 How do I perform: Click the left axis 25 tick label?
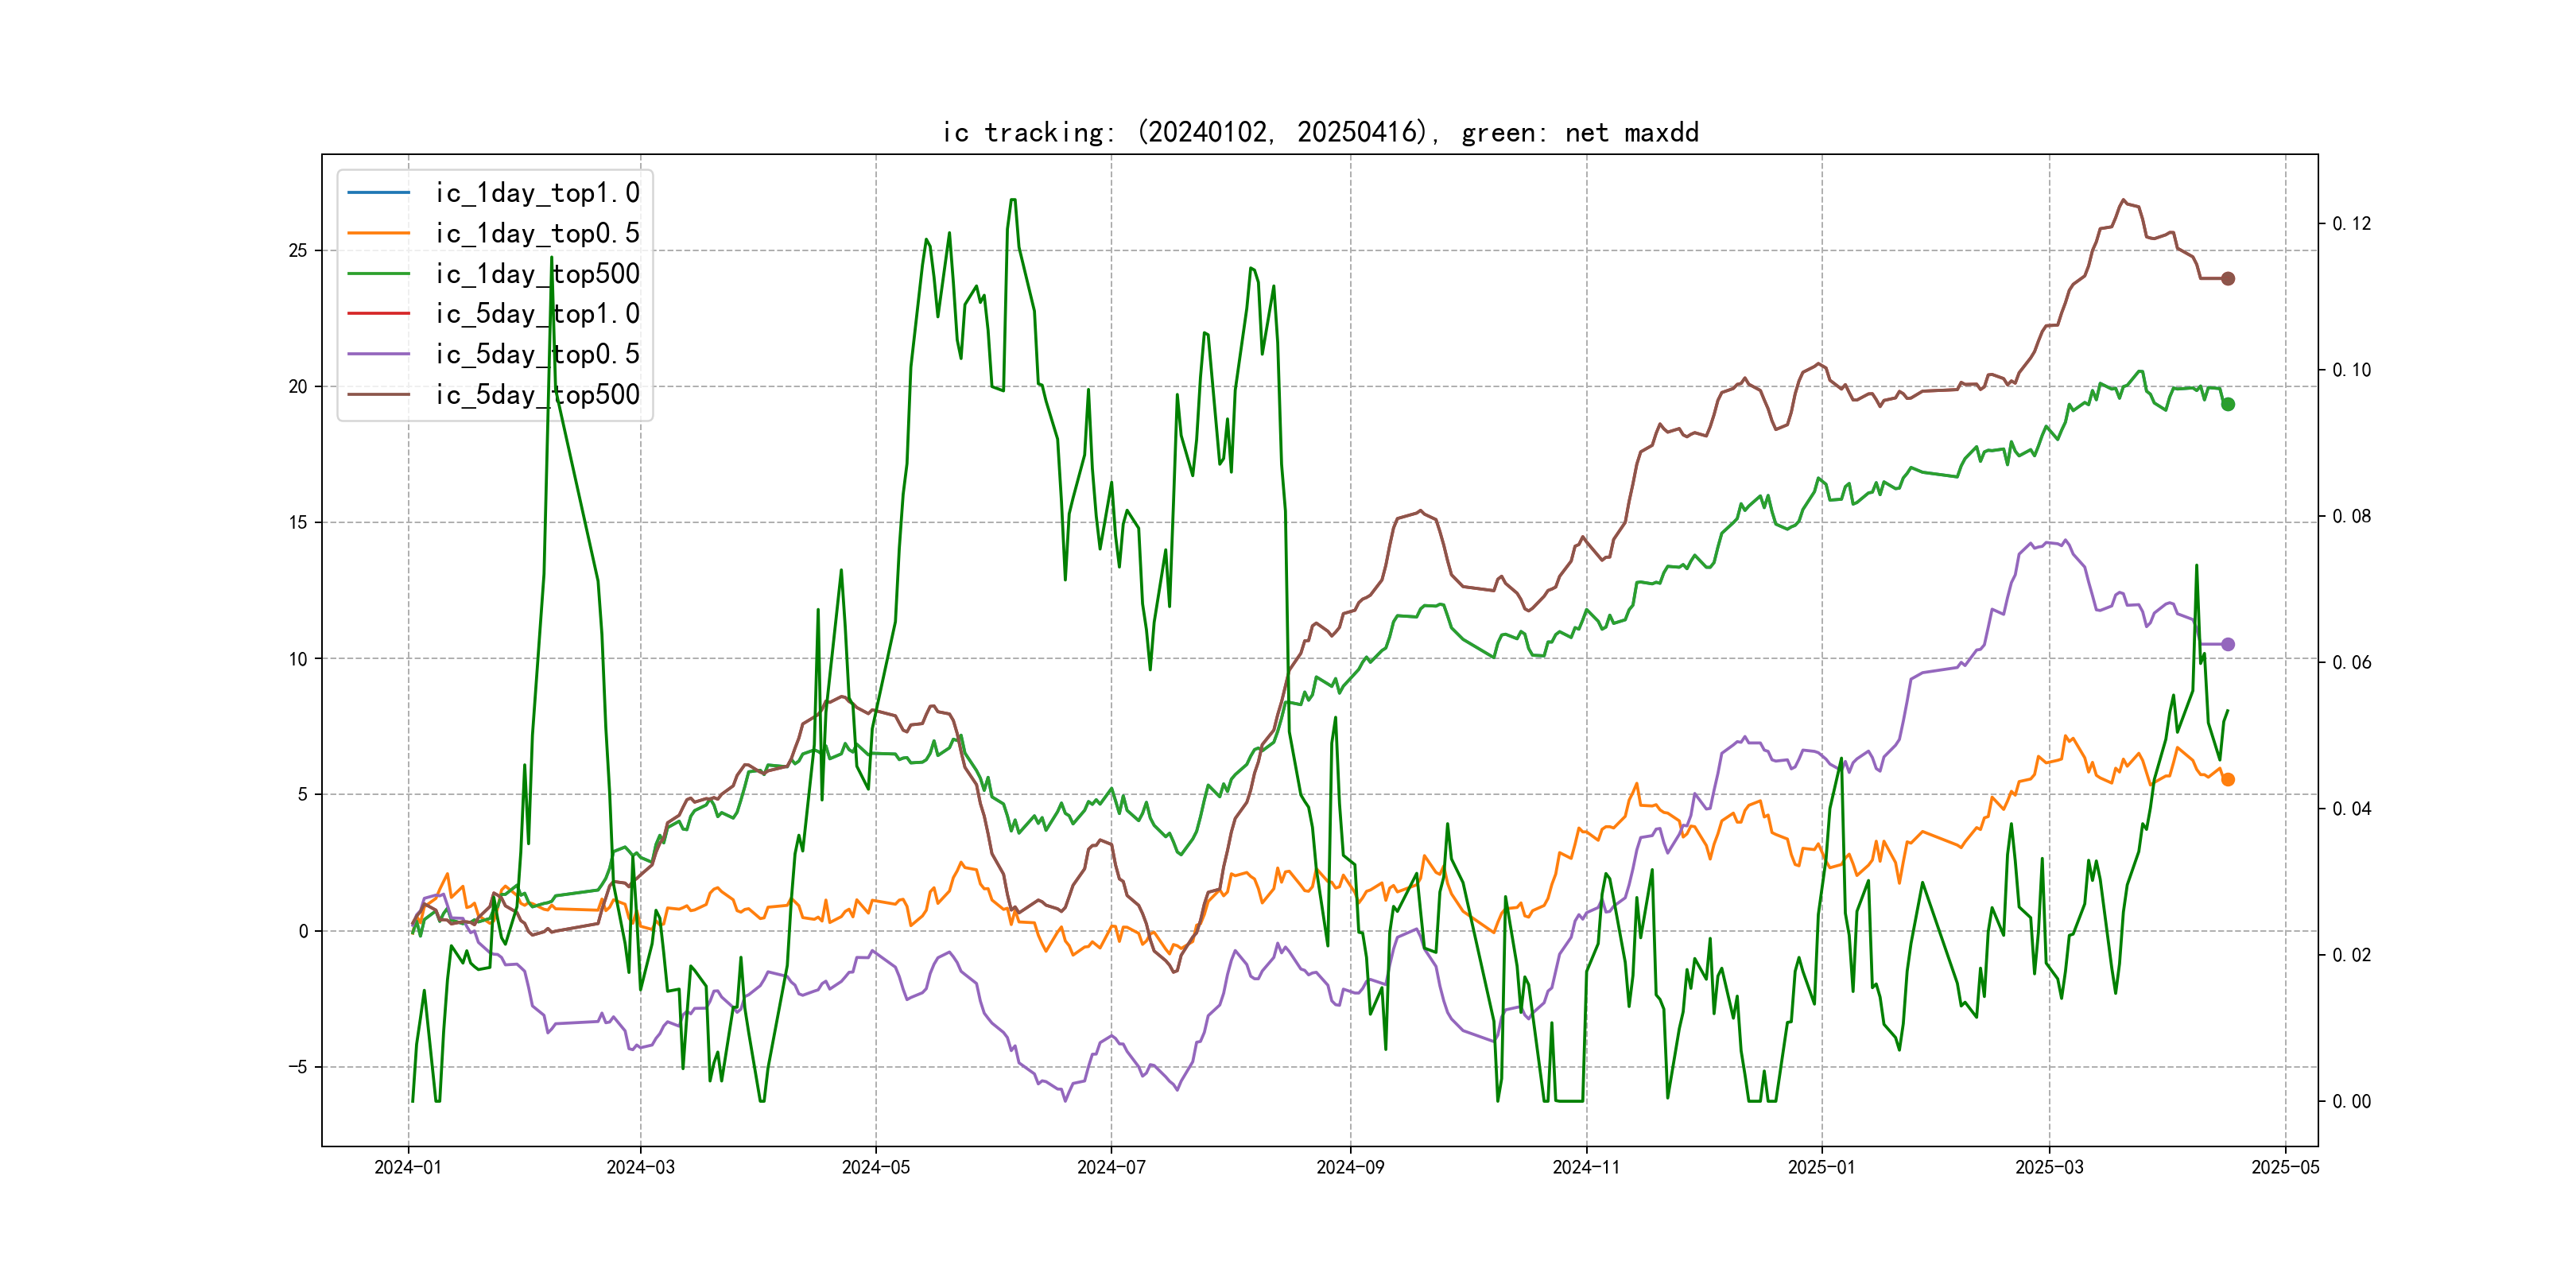coord(298,250)
